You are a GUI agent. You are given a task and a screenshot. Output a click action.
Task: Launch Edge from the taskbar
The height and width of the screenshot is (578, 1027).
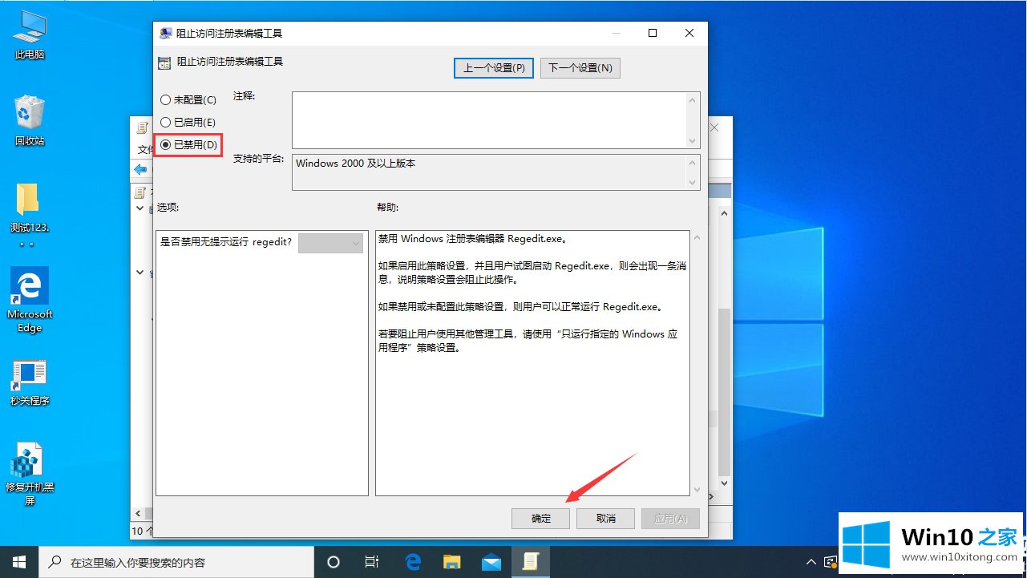pyautogui.click(x=413, y=562)
